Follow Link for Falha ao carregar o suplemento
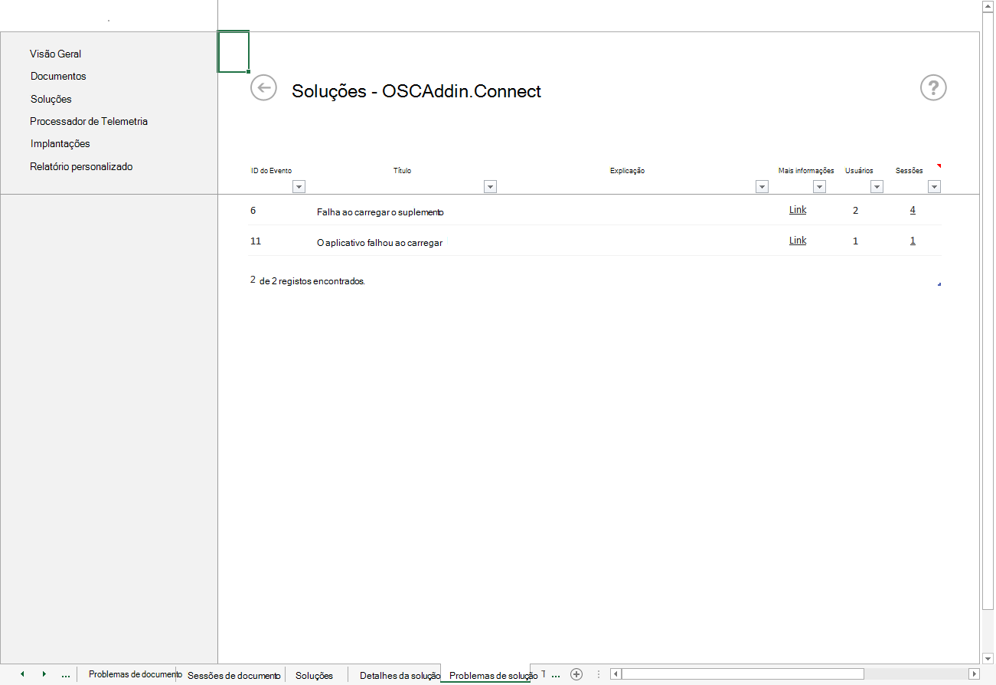Image resolution: width=996 pixels, height=685 pixels. [798, 210]
